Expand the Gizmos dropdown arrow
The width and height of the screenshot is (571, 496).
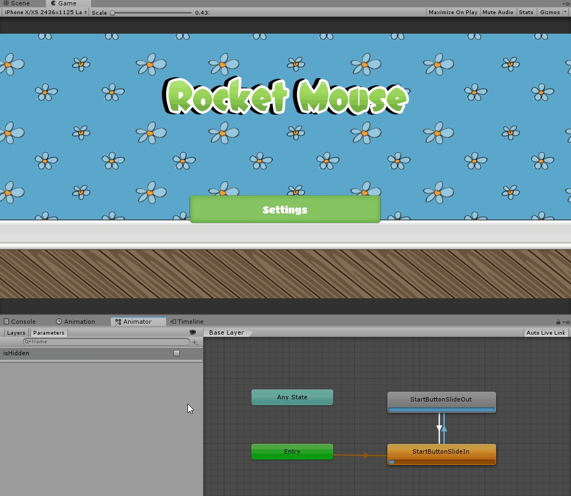pyautogui.click(x=566, y=12)
